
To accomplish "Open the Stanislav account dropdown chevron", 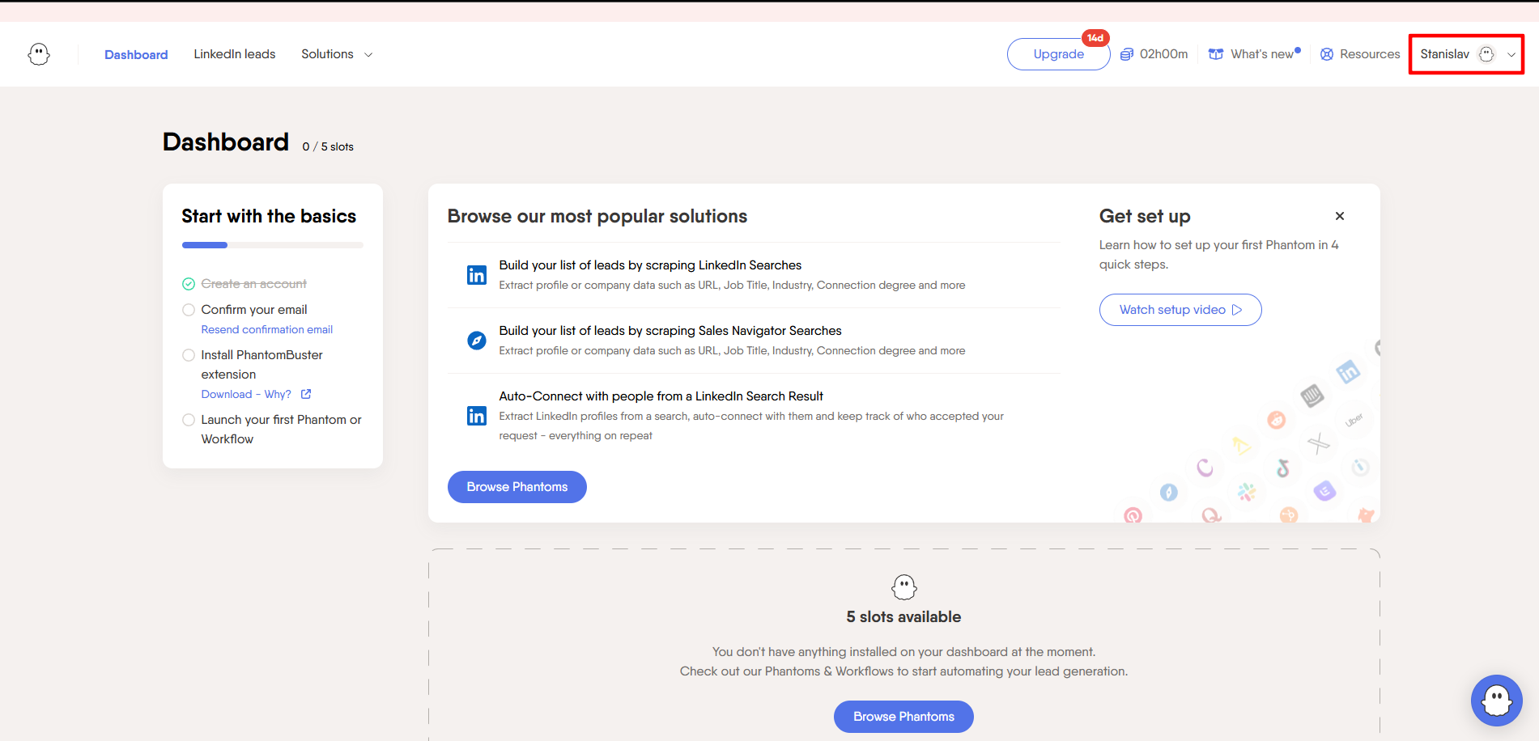I will (x=1511, y=55).
